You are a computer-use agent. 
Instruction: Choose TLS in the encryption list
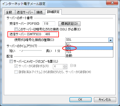(x=89, y=52)
